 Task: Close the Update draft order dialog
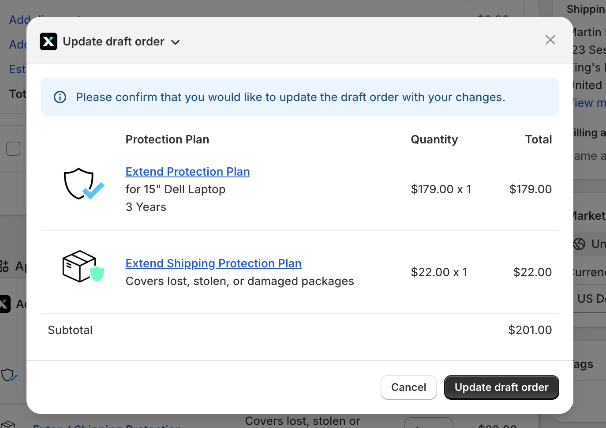(550, 40)
